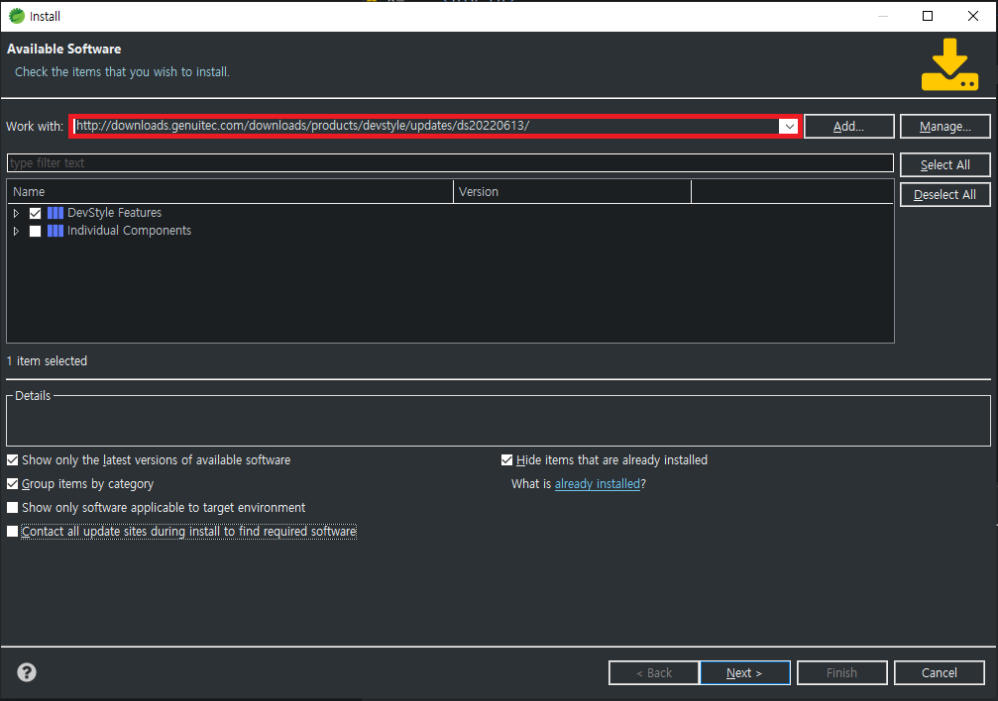Image resolution: width=998 pixels, height=701 pixels.
Task: Proceed with the Next > button
Action: pyautogui.click(x=744, y=673)
